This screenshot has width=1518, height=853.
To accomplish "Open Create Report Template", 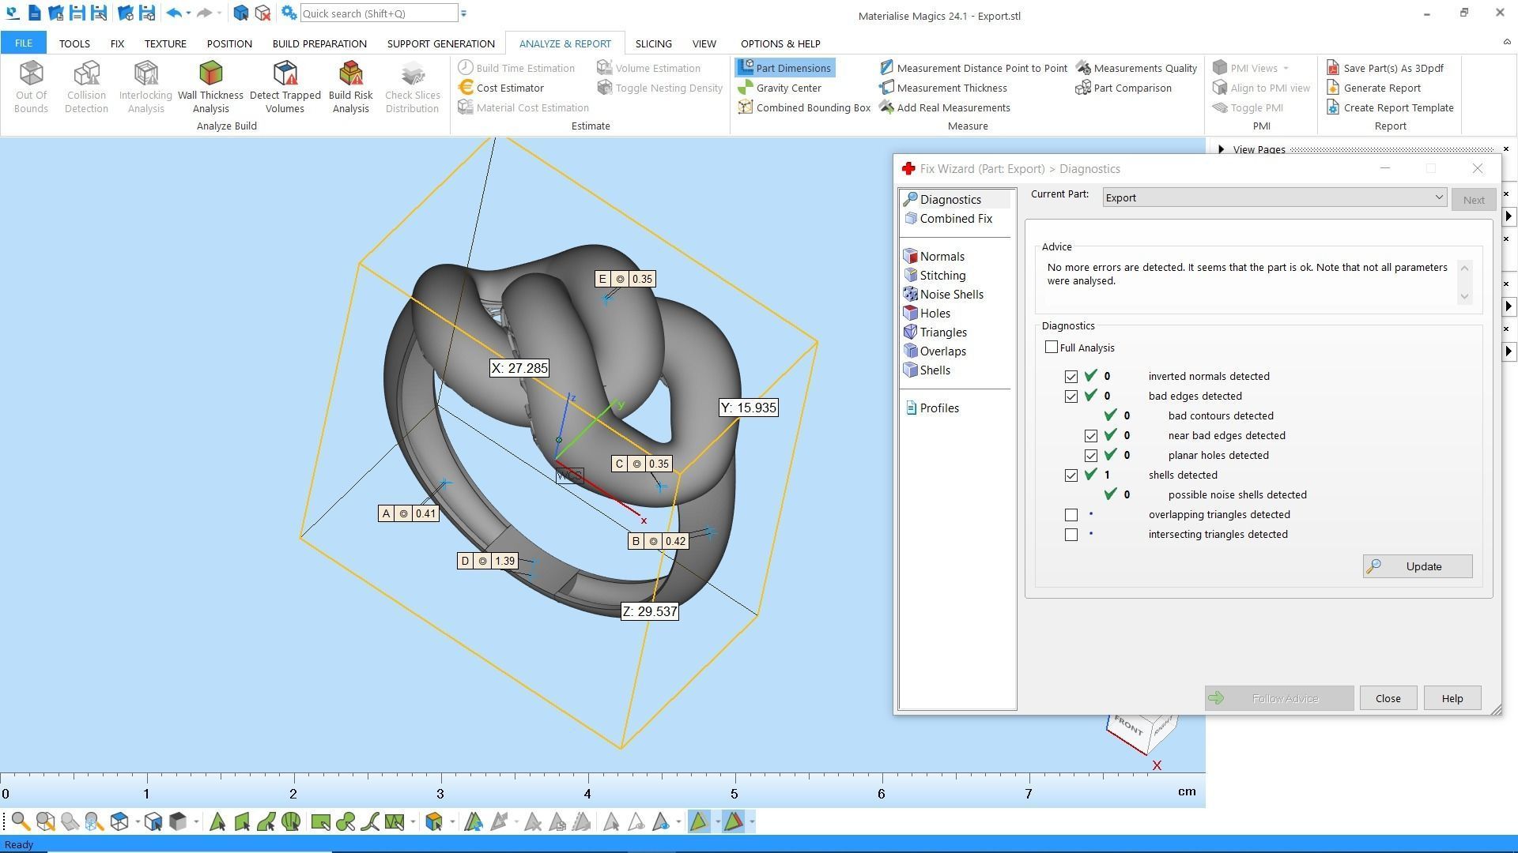I will pyautogui.click(x=1390, y=107).
